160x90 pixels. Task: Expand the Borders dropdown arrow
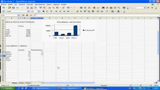pyautogui.click(x=110, y=11)
